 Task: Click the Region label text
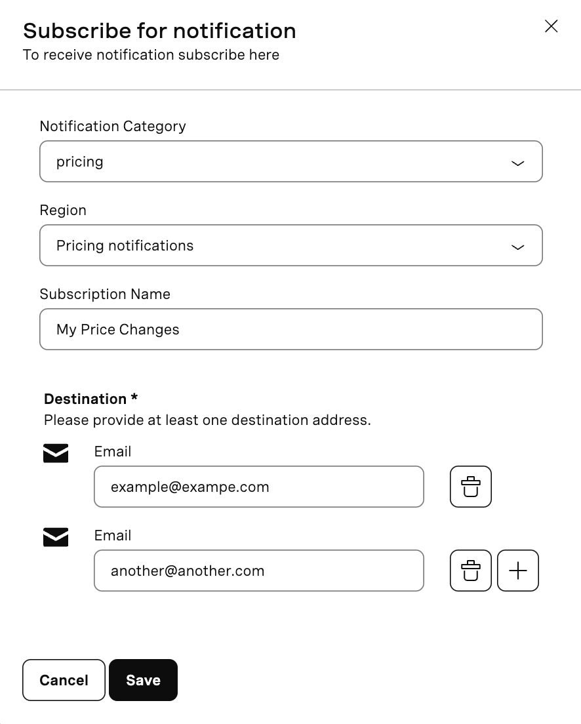click(x=63, y=210)
